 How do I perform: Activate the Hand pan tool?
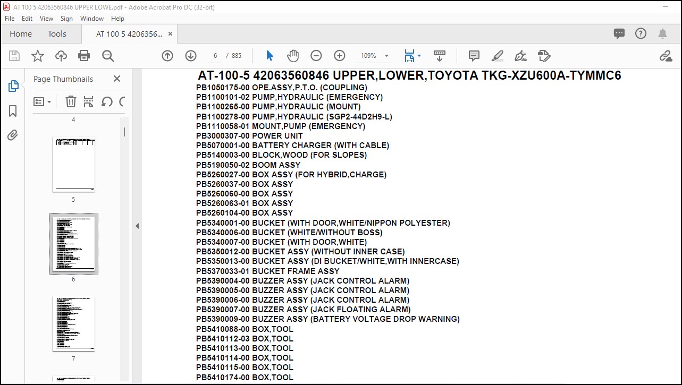(293, 56)
